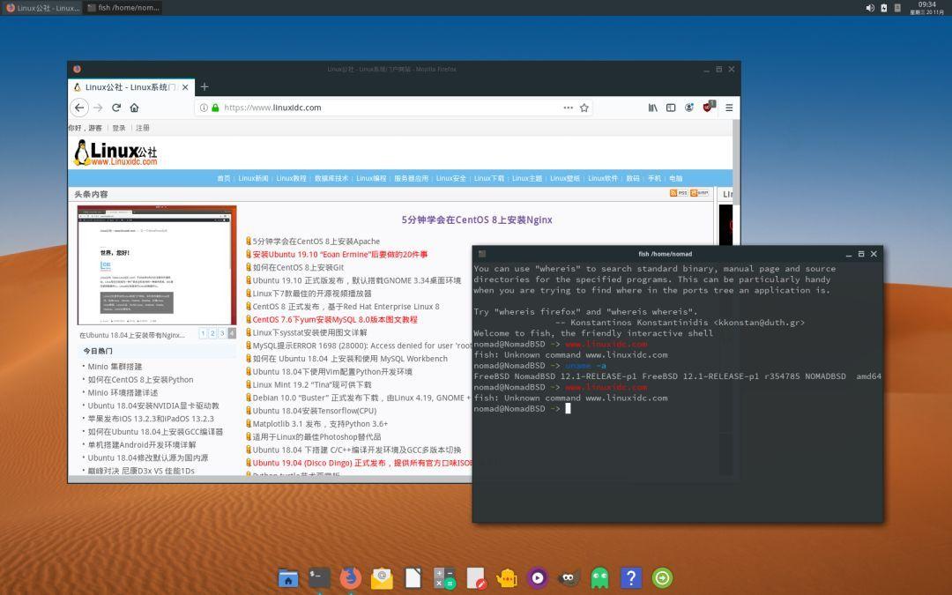The width and height of the screenshot is (952, 595).
Task: Open LibreOffice document icon in dock
Action: tap(413, 577)
